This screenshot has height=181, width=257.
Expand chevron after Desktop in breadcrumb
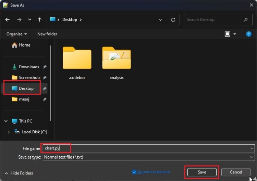click(81, 20)
